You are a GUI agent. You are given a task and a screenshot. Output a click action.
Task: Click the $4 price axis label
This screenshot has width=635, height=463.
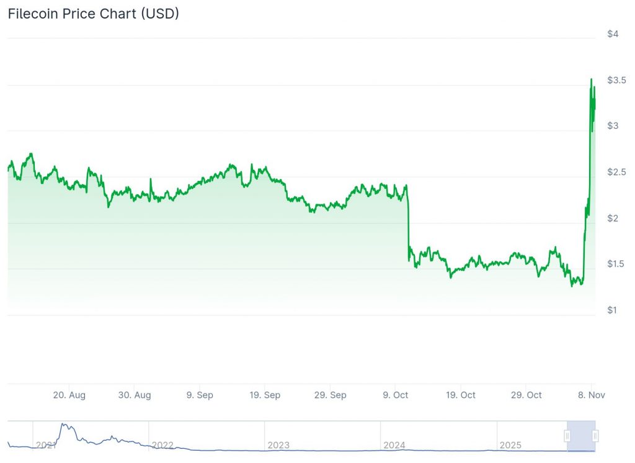[613, 33]
